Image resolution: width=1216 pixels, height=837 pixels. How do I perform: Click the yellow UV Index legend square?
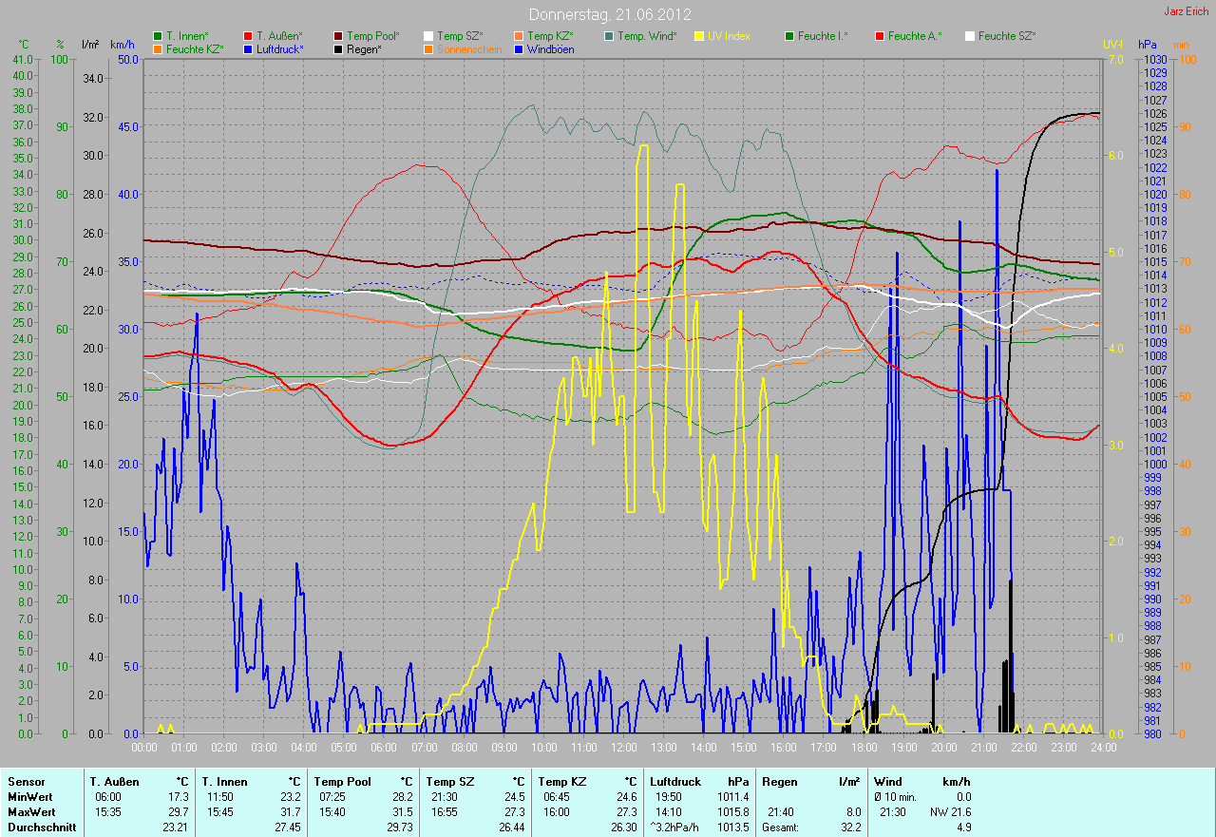click(699, 36)
